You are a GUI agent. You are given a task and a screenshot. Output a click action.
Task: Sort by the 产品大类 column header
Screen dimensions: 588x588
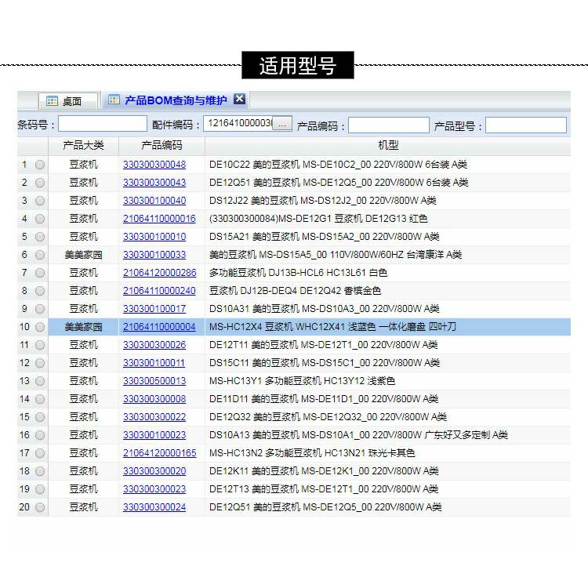83,146
